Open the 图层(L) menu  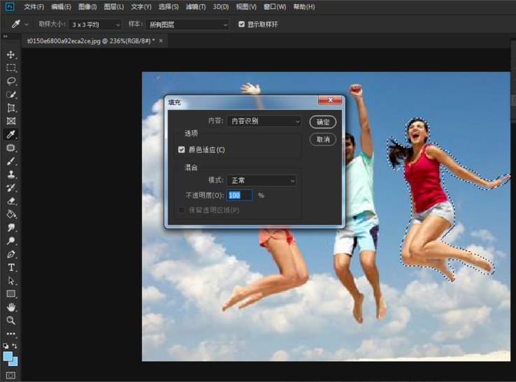113,7
